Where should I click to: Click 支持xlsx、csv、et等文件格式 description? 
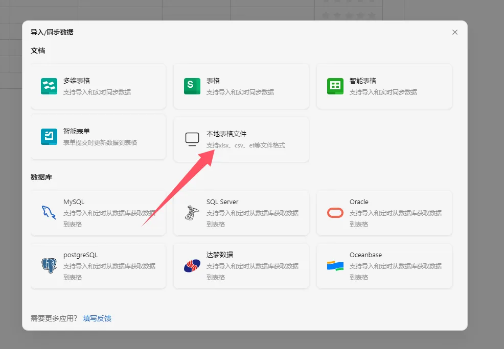[x=245, y=145]
